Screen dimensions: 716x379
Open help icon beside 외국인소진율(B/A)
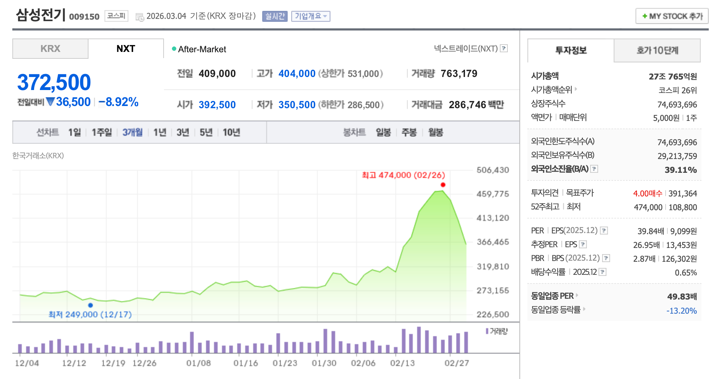point(594,169)
